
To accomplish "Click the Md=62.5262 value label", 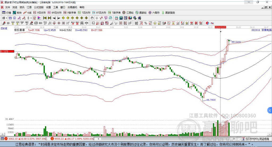I will 66,30.
